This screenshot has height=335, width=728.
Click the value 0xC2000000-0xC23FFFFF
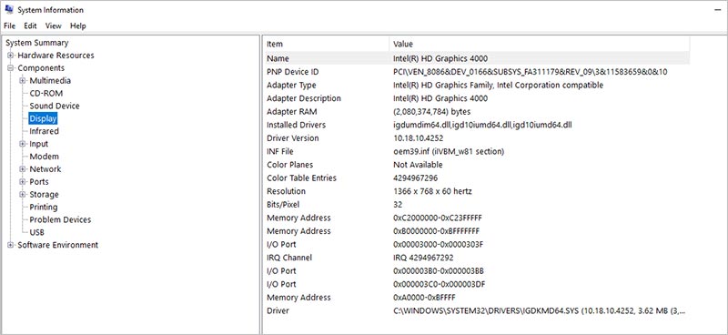coord(437,218)
